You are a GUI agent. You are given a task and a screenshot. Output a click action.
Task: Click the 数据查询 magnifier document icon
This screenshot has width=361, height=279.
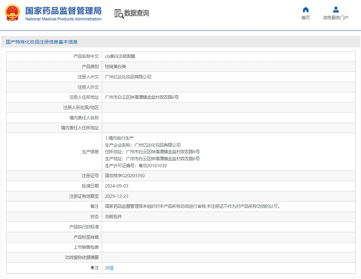point(119,13)
